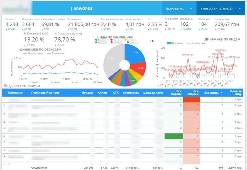
Task: Toggle Цена за лид. series in the leads chart legend
Action: point(196,43)
